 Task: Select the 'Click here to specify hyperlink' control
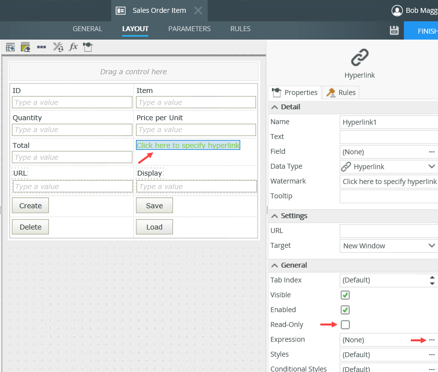coord(188,145)
